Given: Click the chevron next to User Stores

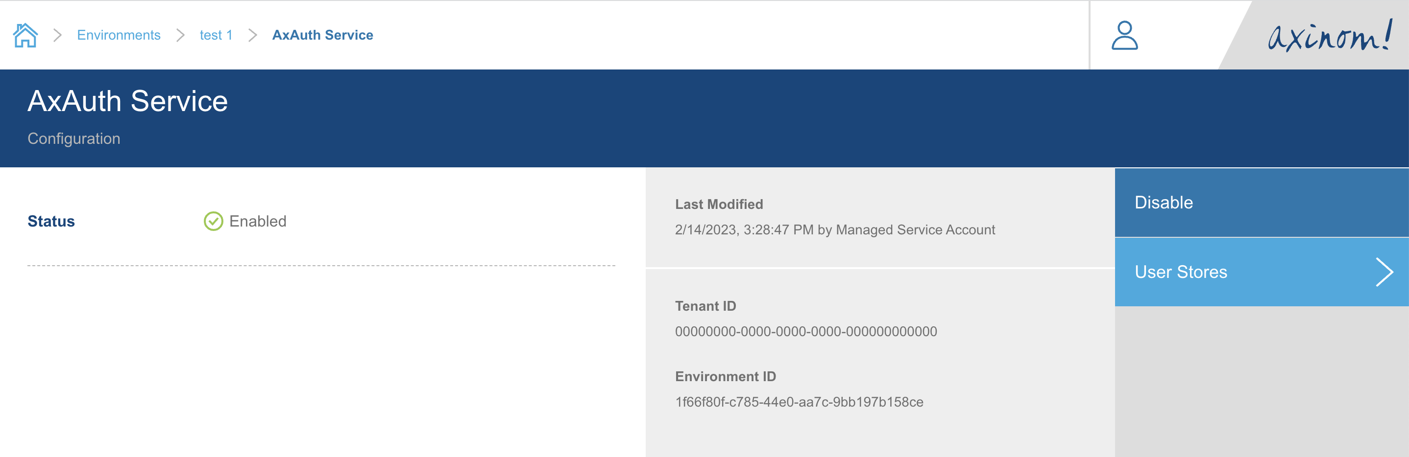Looking at the screenshot, I should [x=1384, y=272].
